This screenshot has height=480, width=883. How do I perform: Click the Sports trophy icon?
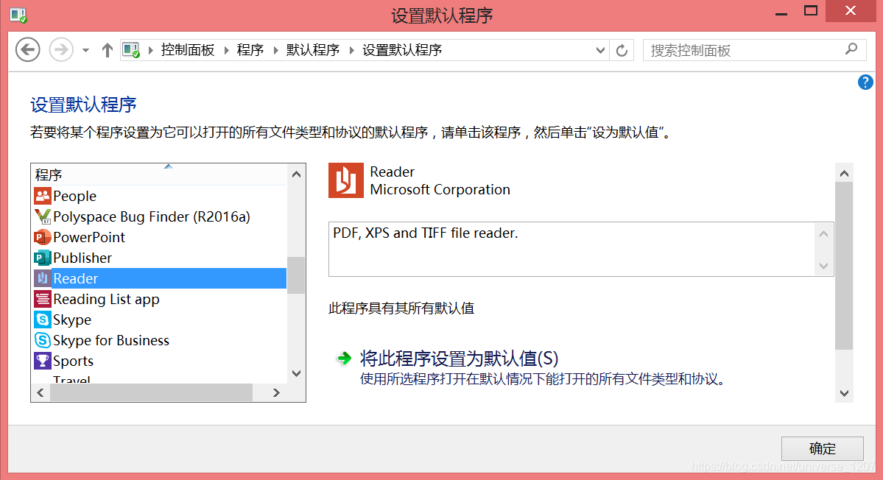coord(43,361)
